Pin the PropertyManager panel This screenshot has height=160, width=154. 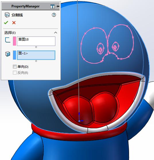[x=57, y=6]
